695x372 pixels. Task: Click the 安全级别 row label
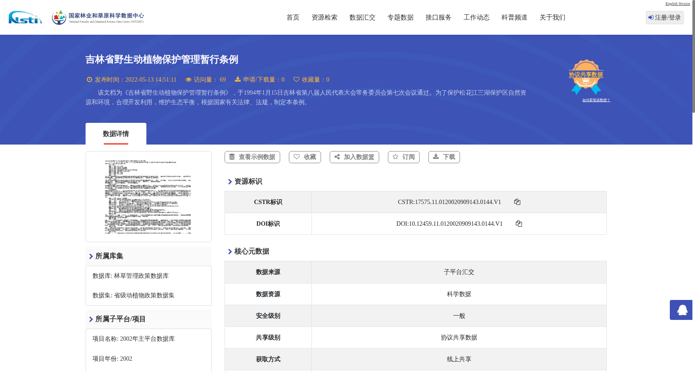coord(268,316)
